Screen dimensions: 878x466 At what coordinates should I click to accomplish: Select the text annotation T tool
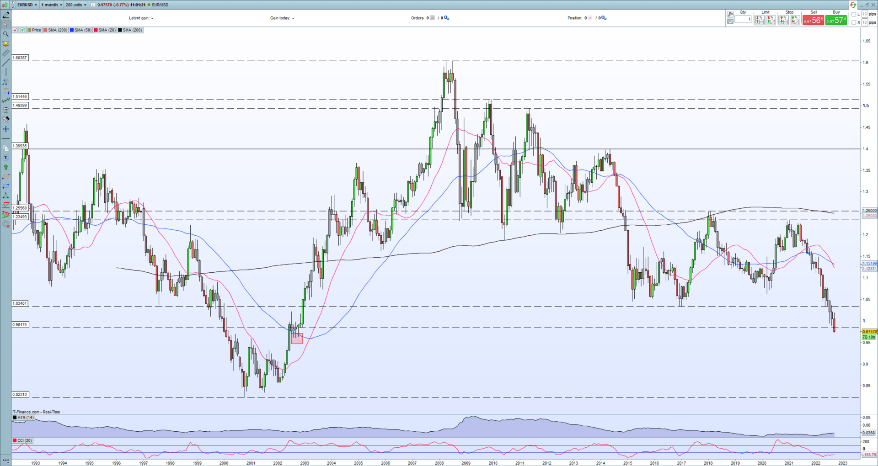tap(6, 158)
